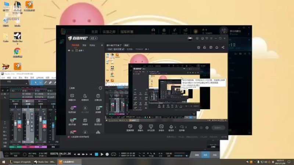
Task: Expand the speaker options arrow
Action: tap(186, 127)
